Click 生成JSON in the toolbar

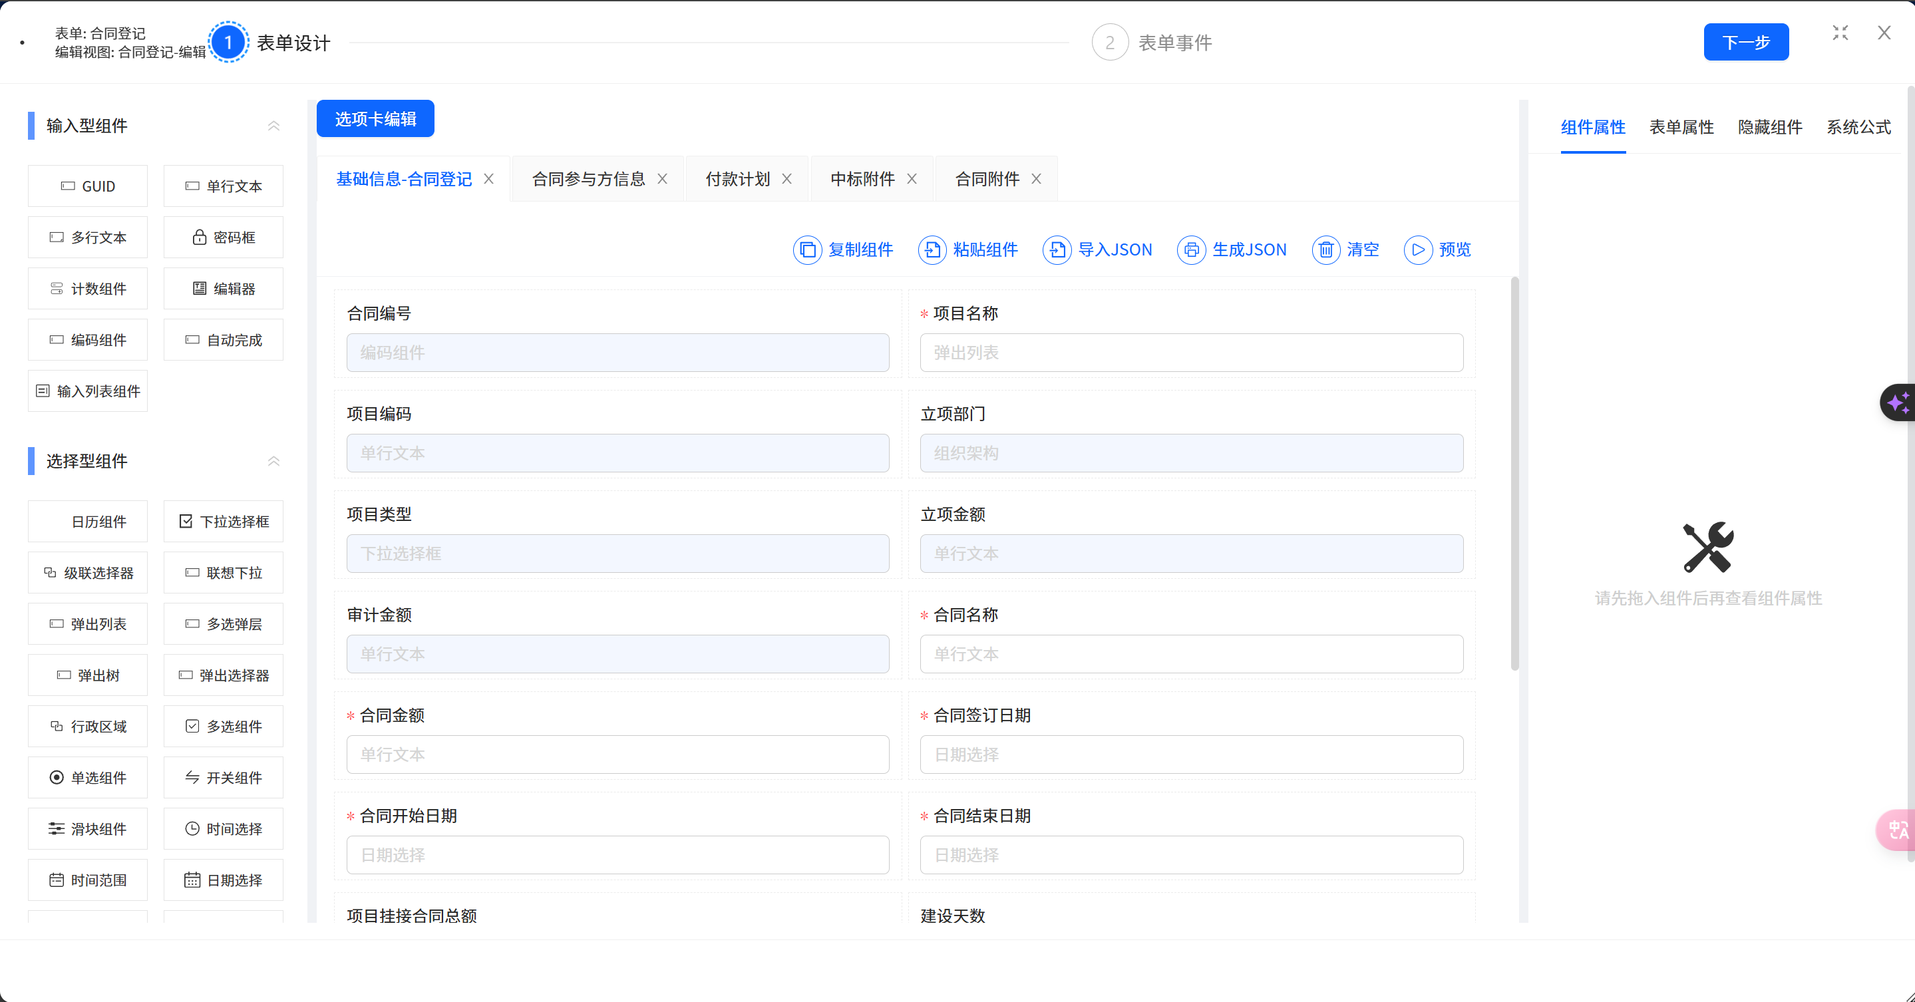1232,250
